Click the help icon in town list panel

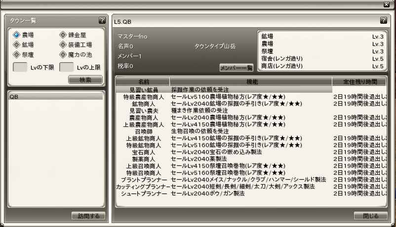(102, 20)
